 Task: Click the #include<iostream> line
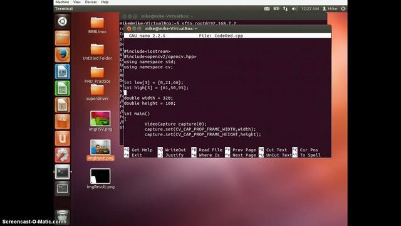tap(147, 51)
